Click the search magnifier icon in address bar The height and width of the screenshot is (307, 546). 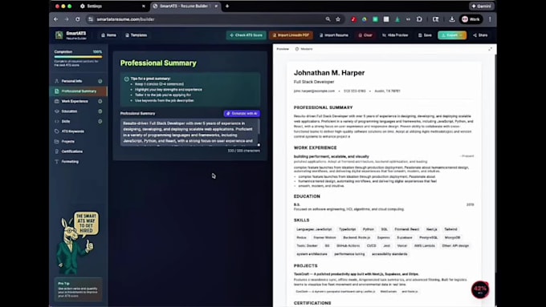pos(328,19)
